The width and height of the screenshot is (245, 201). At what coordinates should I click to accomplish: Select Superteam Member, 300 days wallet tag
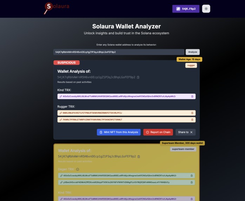coord(182,143)
